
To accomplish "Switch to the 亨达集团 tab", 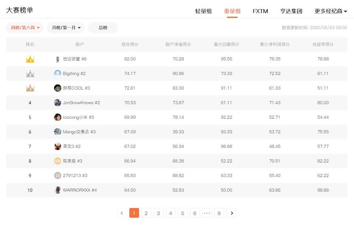I will [291, 11].
